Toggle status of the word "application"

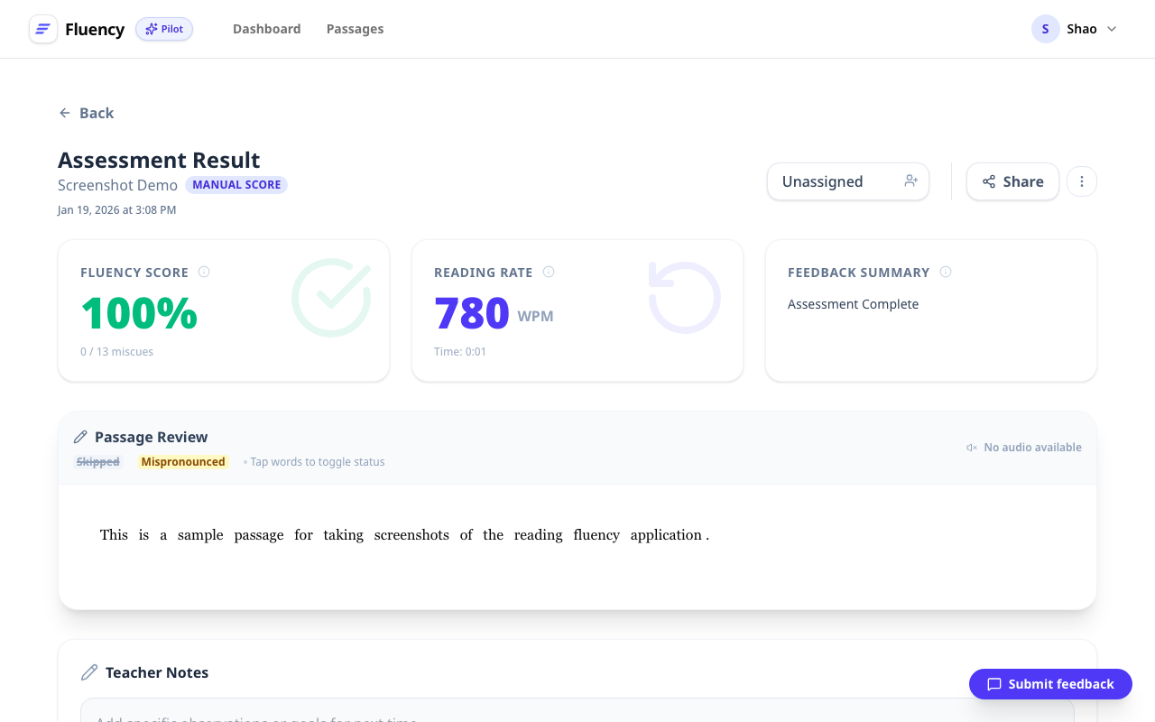pos(666,535)
